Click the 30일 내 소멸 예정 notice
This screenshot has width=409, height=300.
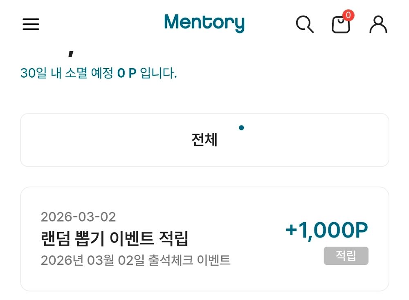coord(98,72)
